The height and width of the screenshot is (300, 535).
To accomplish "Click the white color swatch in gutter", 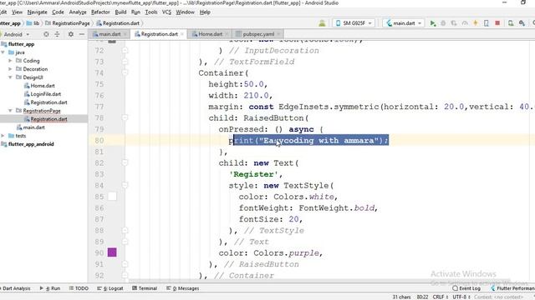I will (112, 197).
